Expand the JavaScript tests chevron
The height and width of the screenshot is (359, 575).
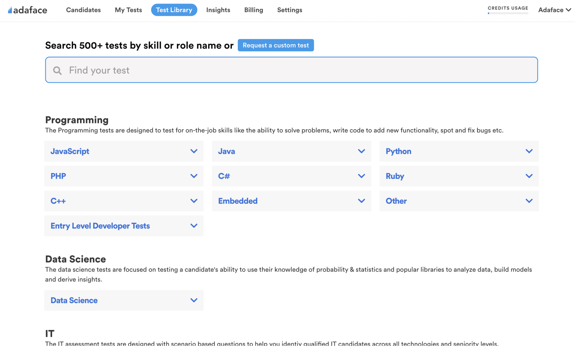194,151
